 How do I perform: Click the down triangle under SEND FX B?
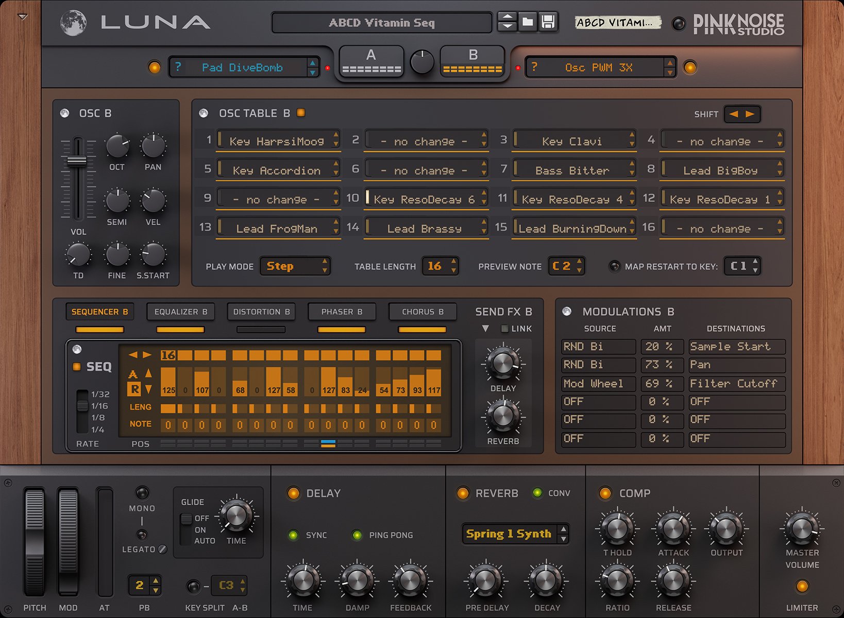click(x=485, y=329)
